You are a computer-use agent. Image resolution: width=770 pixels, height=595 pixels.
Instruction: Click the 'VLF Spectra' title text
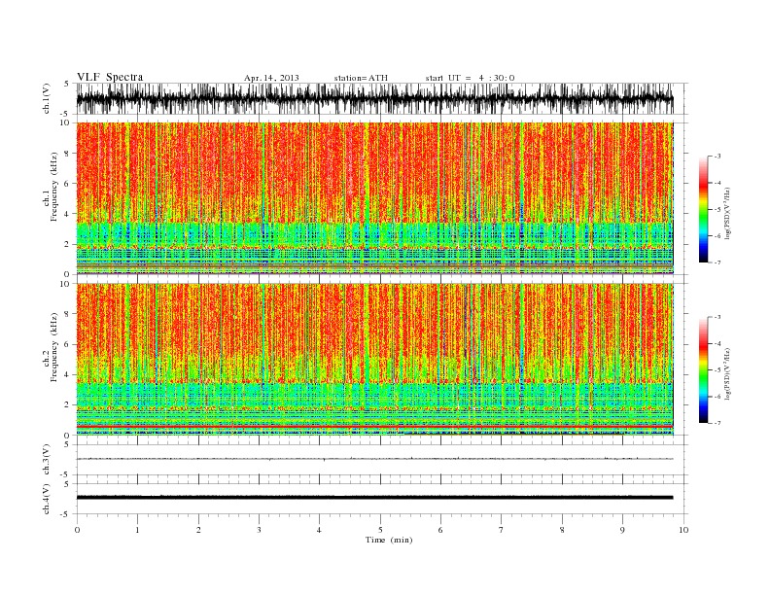(110, 77)
